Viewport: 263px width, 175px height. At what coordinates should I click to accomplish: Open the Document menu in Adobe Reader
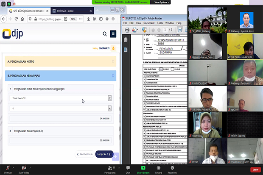click(149, 23)
